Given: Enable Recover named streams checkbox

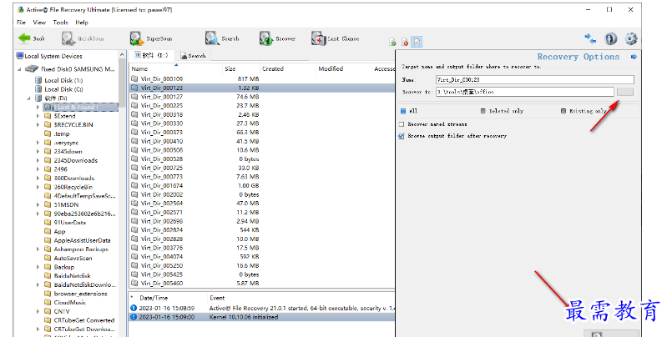Looking at the screenshot, I should tap(402, 124).
